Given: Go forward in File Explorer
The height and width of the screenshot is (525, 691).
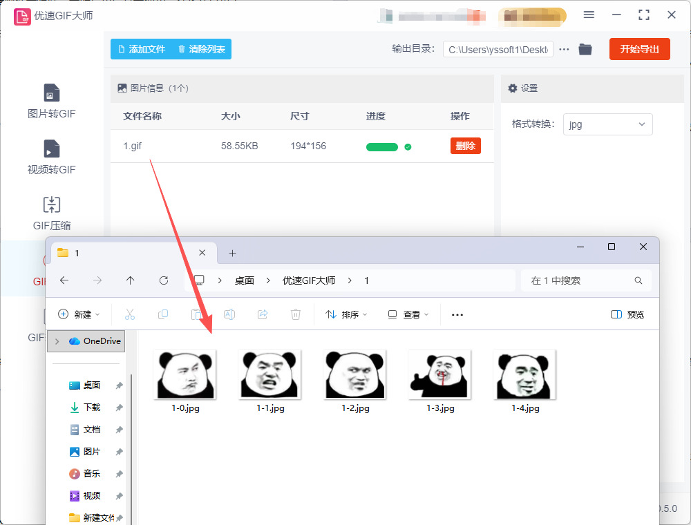Looking at the screenshot, I should 97,280.
